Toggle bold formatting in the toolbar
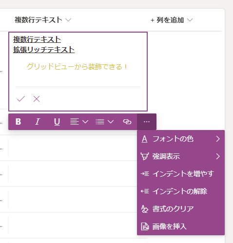 tap(18, 122)
